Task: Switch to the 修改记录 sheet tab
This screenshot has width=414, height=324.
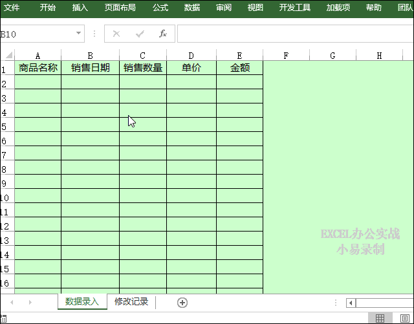Action: pos(131,301)
